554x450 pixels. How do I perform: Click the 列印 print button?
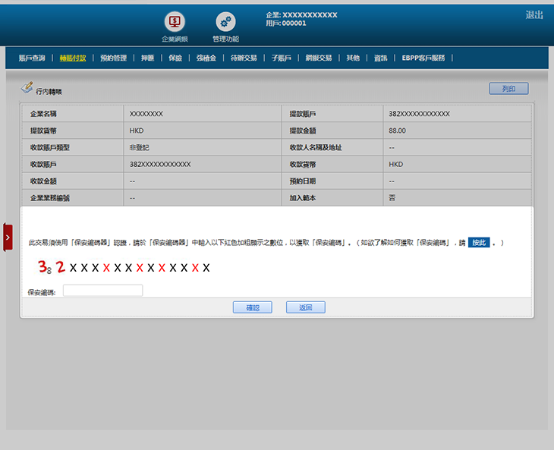coord(508,89)
